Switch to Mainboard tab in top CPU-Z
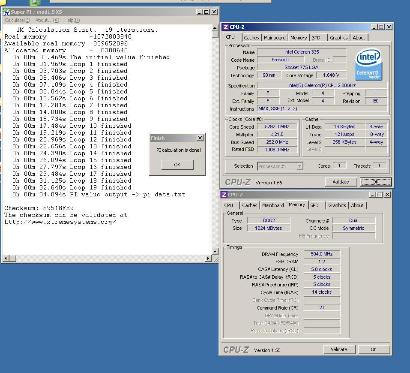Image resolution: width=410 pixels, height=373 pixels. (x=275, y=38)
